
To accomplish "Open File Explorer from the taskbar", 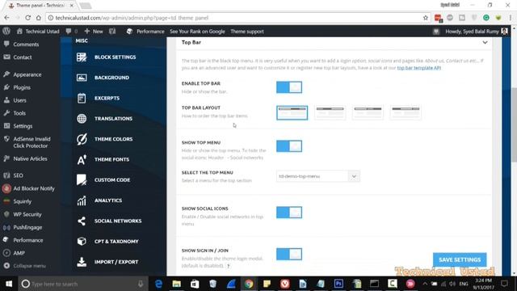I will (177, 284).
